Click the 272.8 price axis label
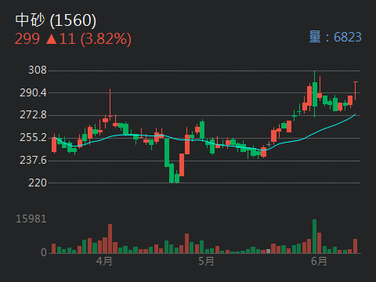376x282 pixels. [x=33, y=114]
